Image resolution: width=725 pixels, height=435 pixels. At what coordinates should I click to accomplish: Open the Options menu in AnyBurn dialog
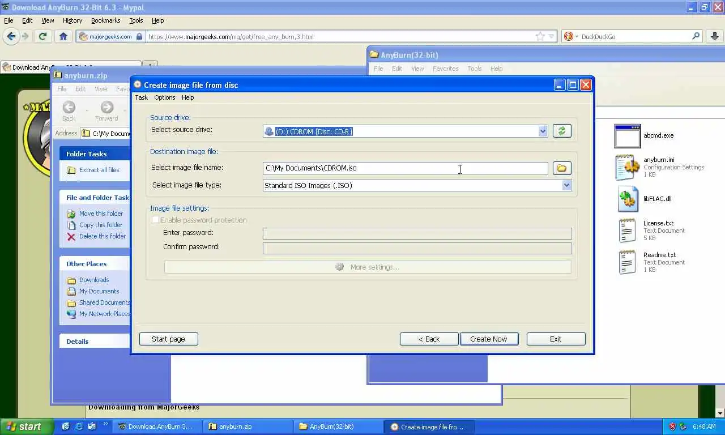(x=165, y=97)
